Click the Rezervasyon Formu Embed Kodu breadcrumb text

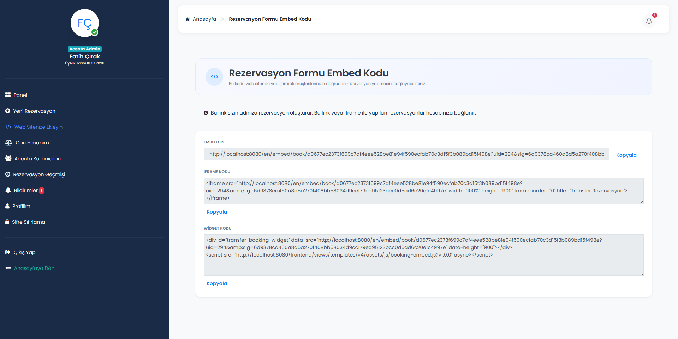click(x=270, y=19)
